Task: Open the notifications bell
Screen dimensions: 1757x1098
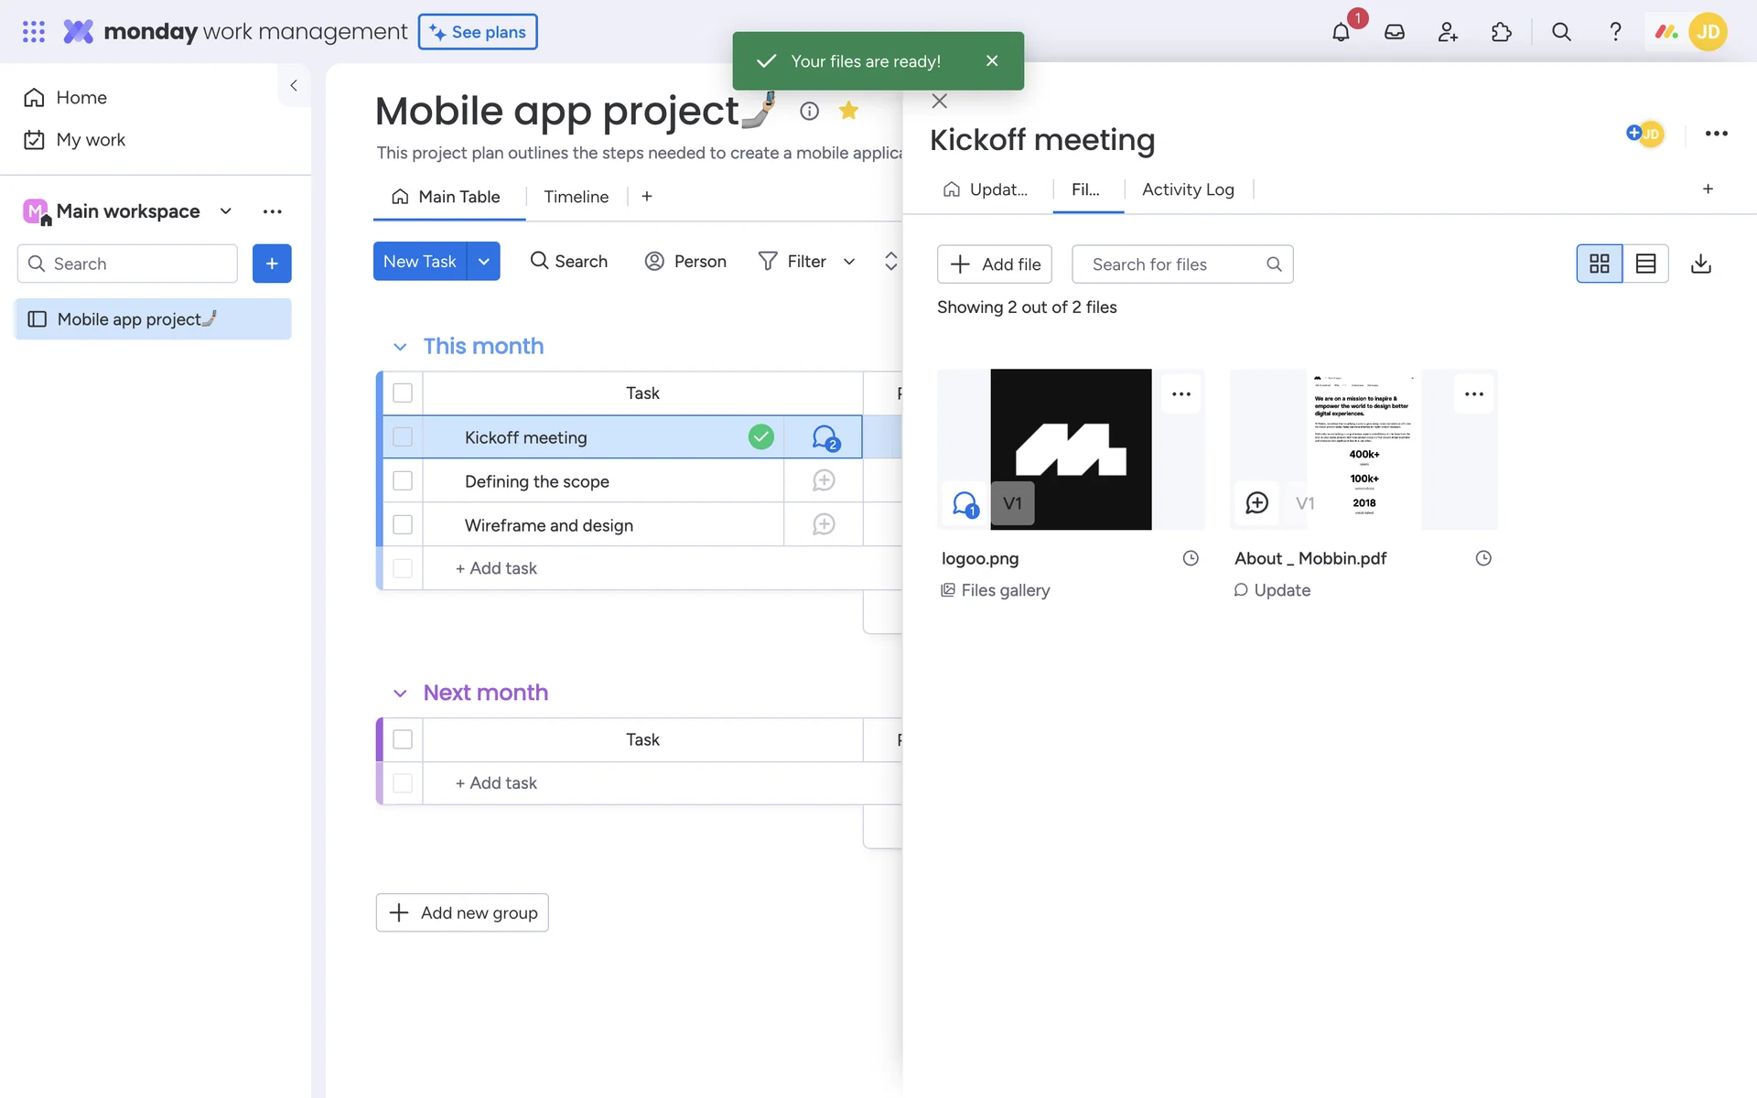Action: pyautogui.click(x=1341, y=32)
